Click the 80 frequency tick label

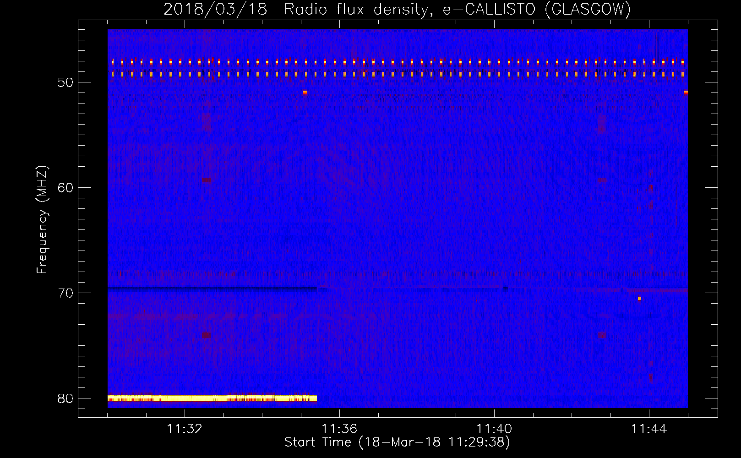point(65,398)
